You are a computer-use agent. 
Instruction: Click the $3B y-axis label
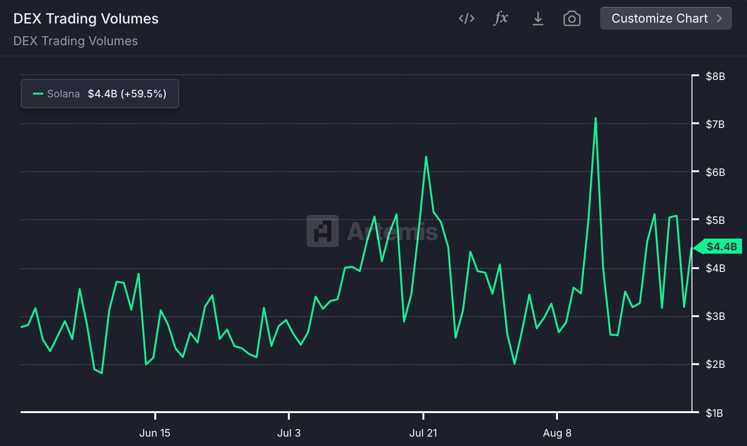pos(715,316)
